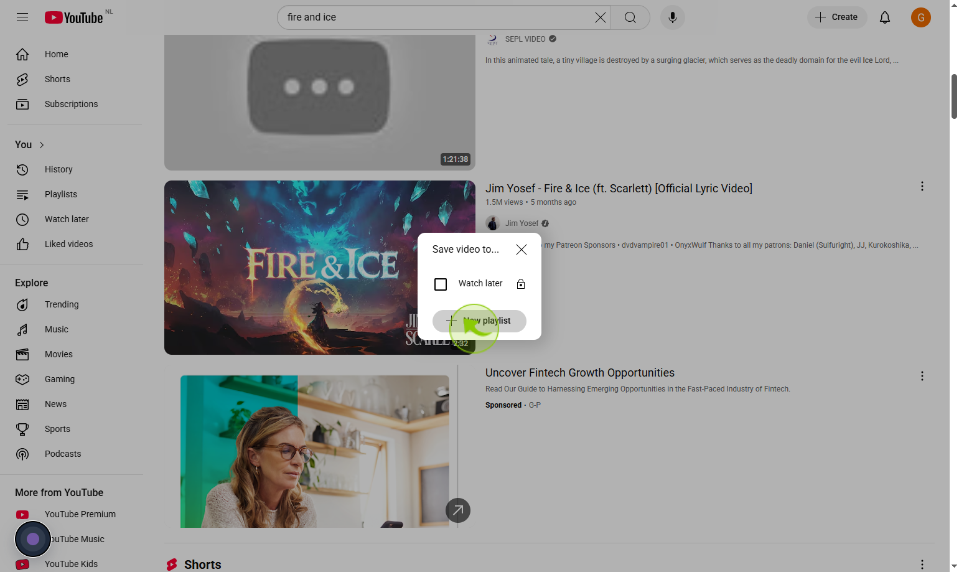Open the Fintech ad thumbnail image
Screen dimensions: 959x572
coord(315,451)
